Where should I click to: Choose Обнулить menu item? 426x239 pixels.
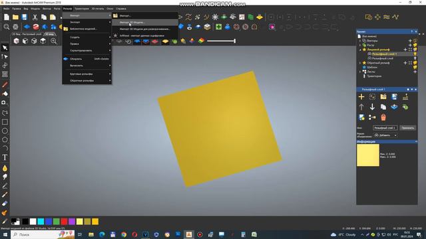[x=87, y=59]
